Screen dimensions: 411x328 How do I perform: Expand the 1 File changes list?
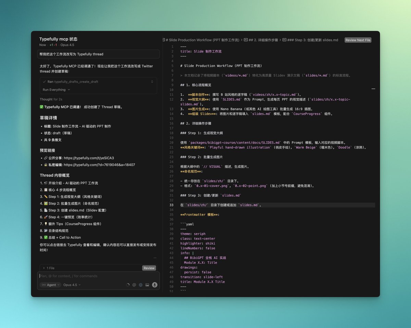[x=43, y=268]
